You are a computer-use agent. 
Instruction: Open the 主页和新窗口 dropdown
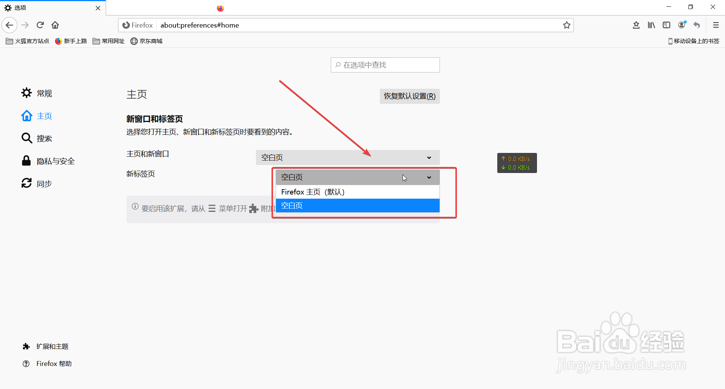coord(348,157)
